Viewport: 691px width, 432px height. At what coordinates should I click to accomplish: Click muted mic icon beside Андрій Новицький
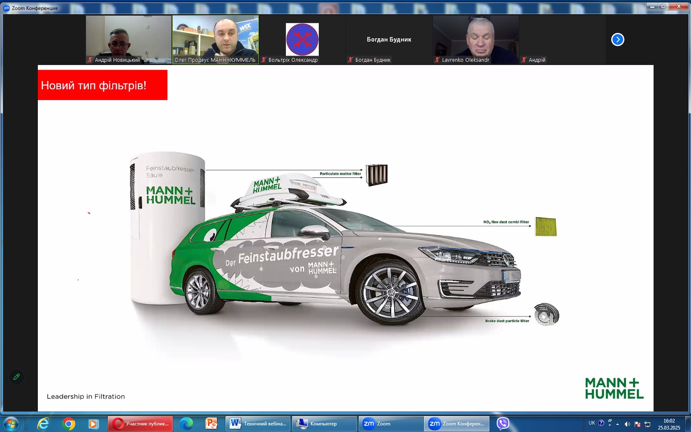pyautogui.click(x=90, y=60)
